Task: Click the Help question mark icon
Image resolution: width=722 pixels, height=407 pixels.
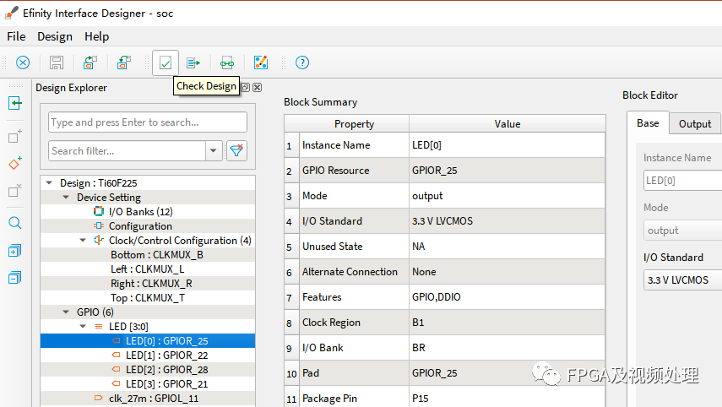Action: 302,62
